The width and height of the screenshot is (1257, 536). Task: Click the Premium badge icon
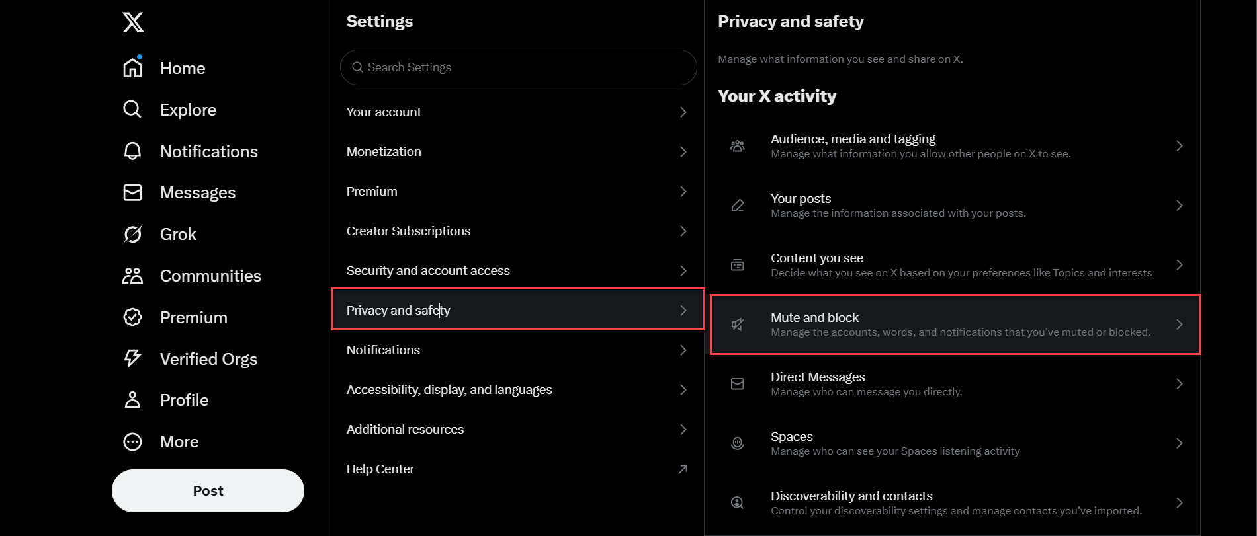pyautogui.click(x=132, y=317)
